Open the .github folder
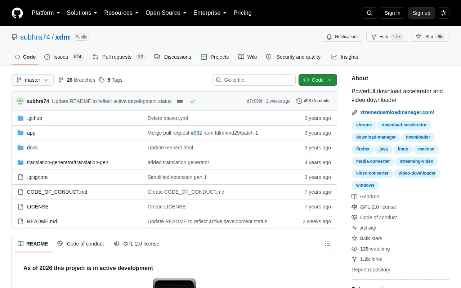The width and height of the screenshot is (461, 288). click(x=35, y=118)
